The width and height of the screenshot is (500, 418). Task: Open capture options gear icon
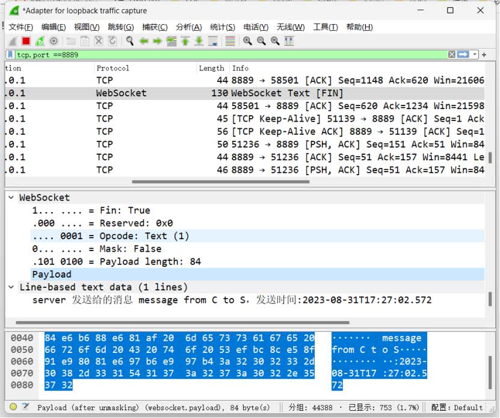pos(54,41)
